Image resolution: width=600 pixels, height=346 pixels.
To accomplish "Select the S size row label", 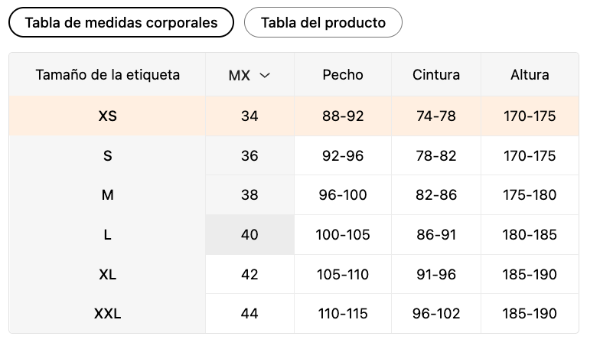I will point(107,156).
